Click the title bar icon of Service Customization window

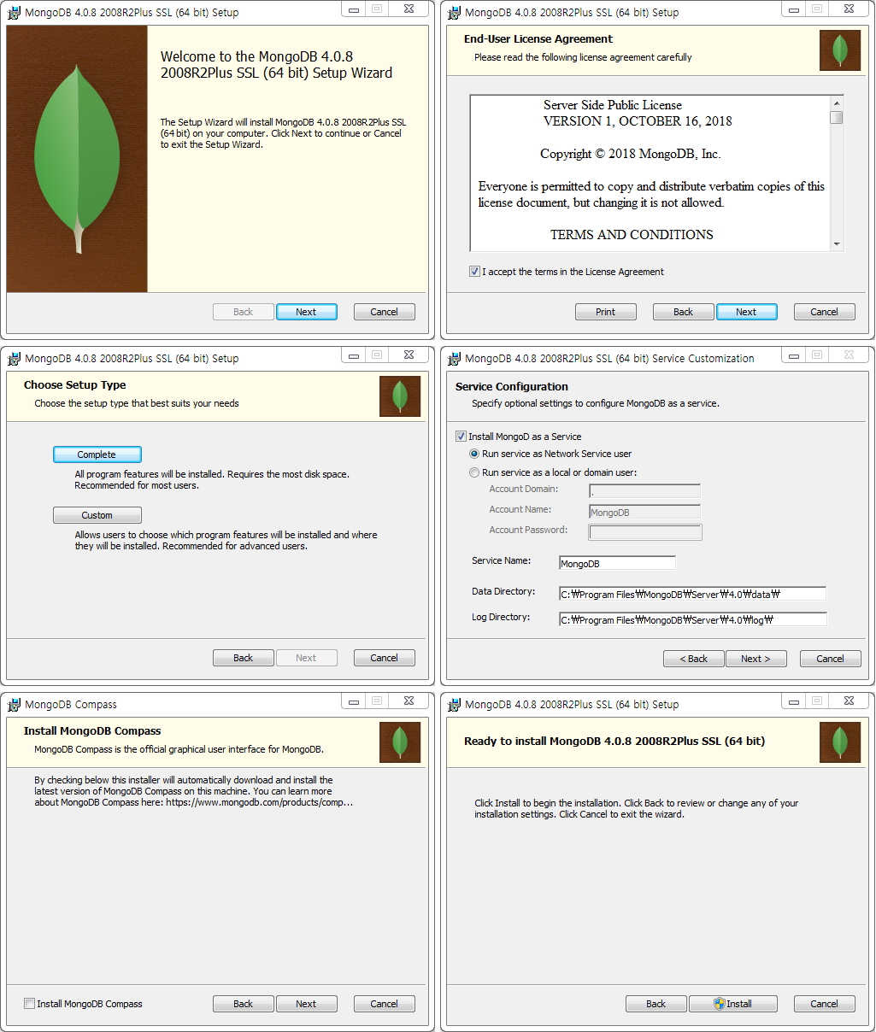tap(454, 359)
